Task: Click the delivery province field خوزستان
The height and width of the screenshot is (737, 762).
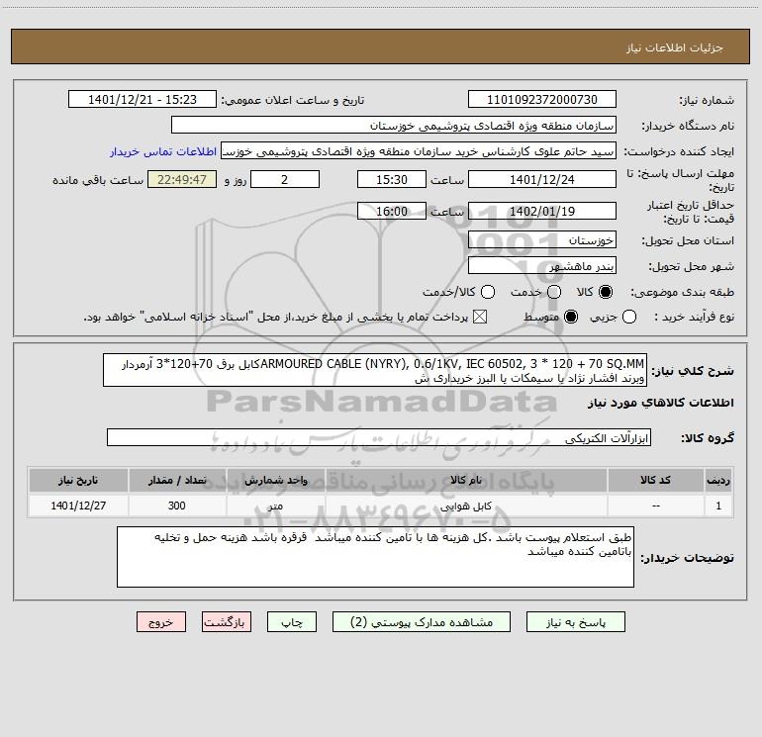Action: 542,240
